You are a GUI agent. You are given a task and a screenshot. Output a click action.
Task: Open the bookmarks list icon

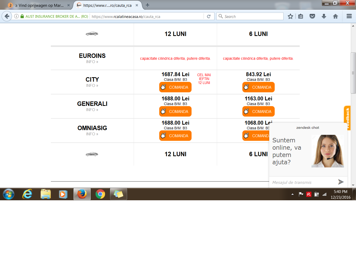point(300,16)
